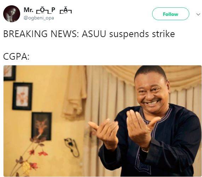The width and height of the screenshot is (202, 177).
Task: Click the green Follow button
Action: coord(171,14)
